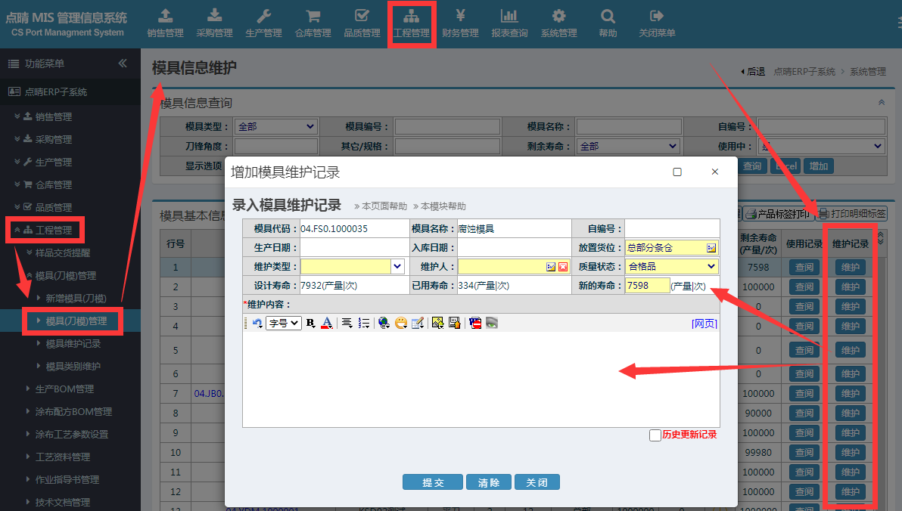Expand the 字号 font size dropdown
Screen dimensions: 902x511
tap(284, 323)
